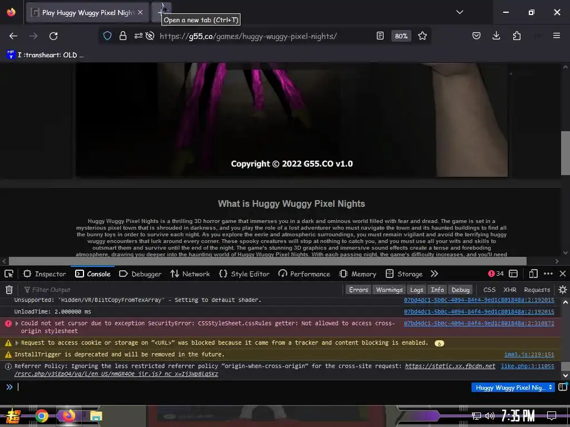570x427 pixels.
Task: Reload the current page
Action: click(53, 36)
